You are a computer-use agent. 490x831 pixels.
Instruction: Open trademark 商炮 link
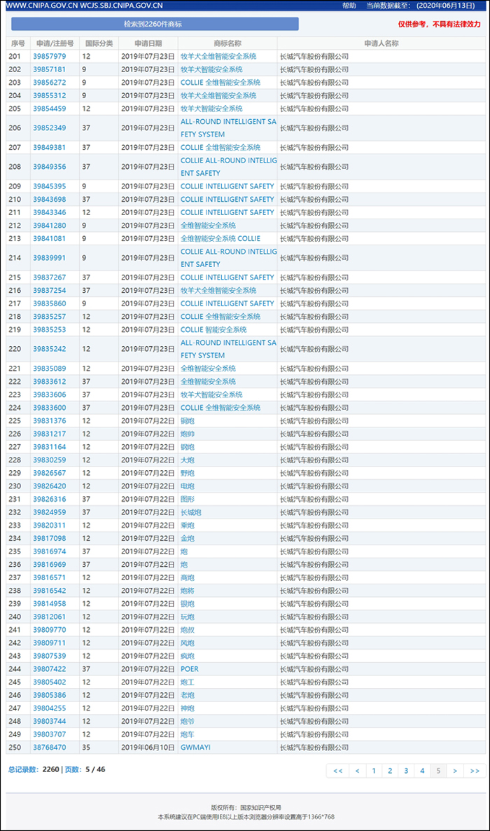[x=188, y=577]
